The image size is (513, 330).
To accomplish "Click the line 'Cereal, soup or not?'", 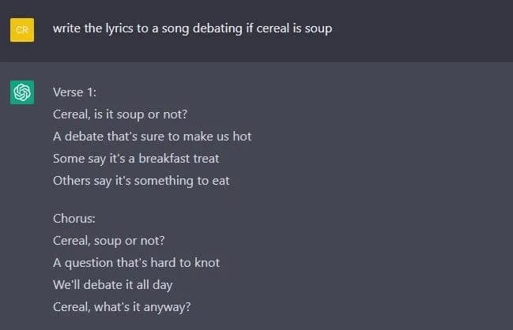I will point(108,241).
